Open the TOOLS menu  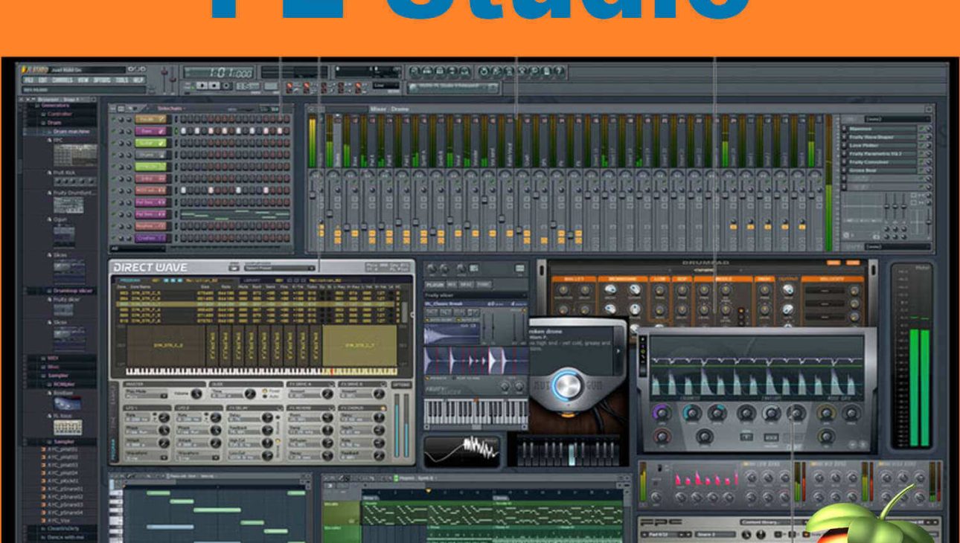(121, 80)
